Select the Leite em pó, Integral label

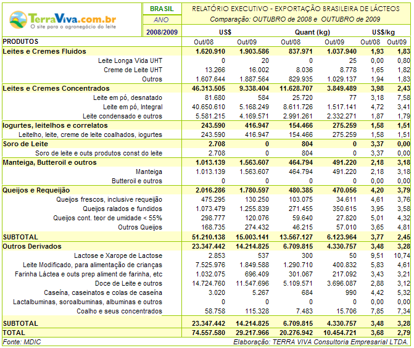pos(133,107)
